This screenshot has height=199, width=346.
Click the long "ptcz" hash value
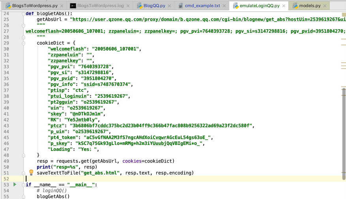tap(161, 126)
